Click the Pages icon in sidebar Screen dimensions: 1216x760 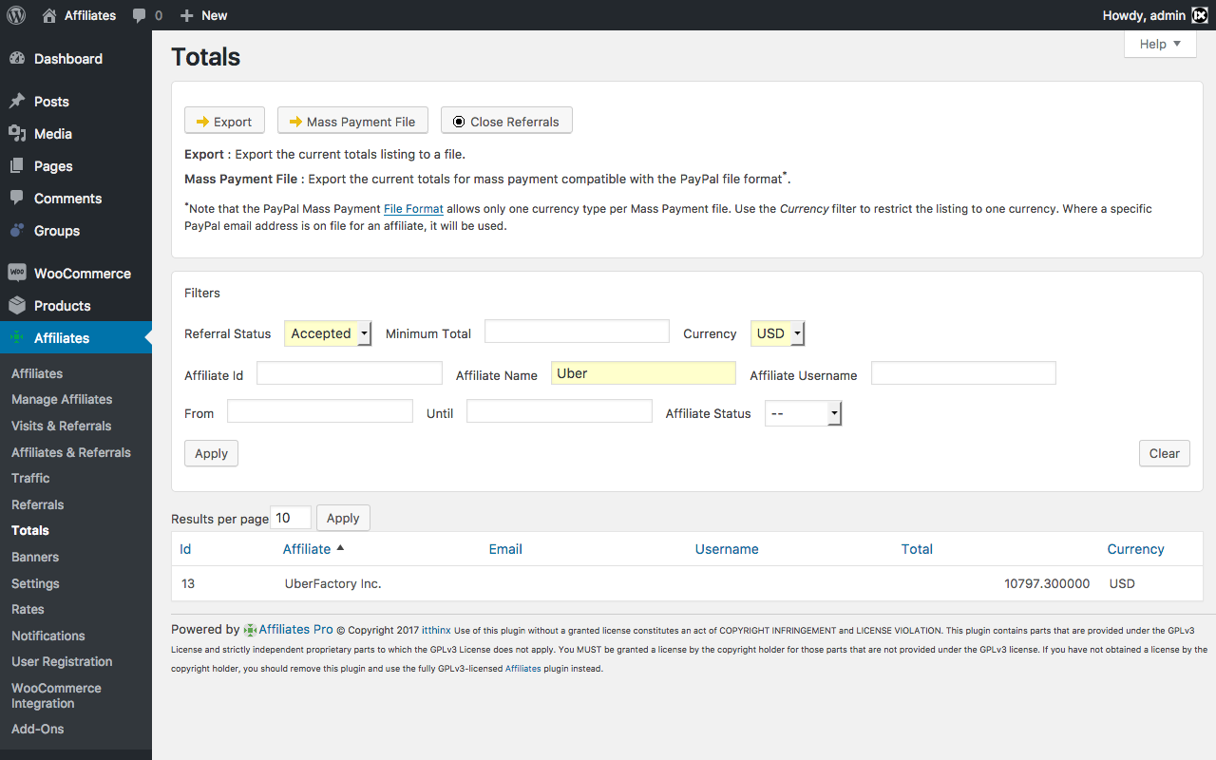click(x=17, y=166)
